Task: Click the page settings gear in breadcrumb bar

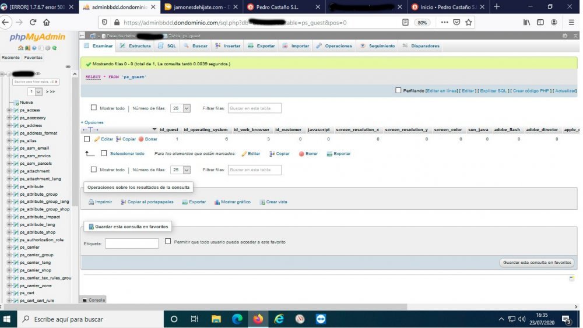Action: tap(565, 36)
